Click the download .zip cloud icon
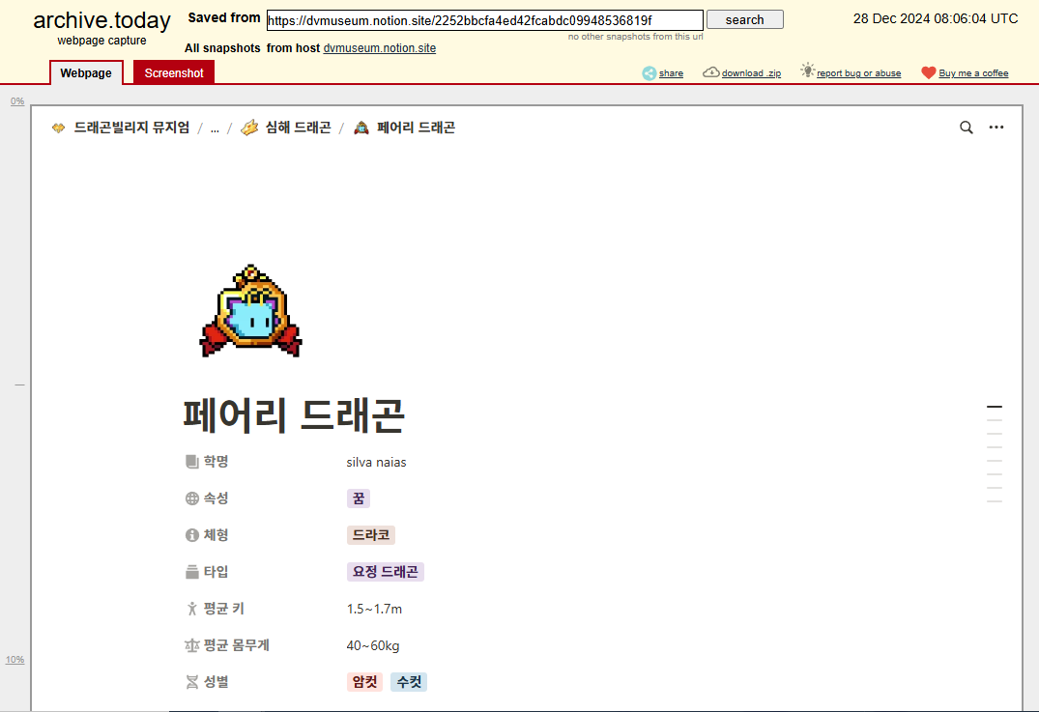The width and height of the screenshot is (1039, 712). (x=710, y=72)
